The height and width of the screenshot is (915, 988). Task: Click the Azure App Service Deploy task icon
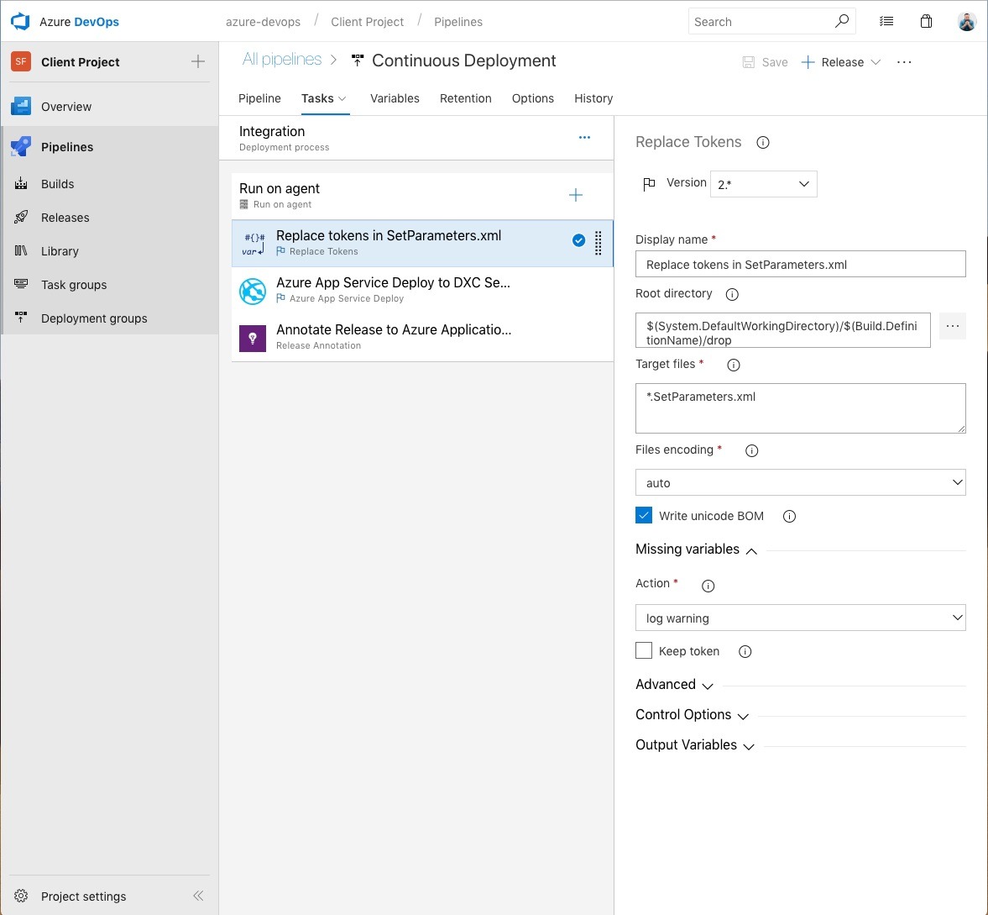click(x=253, y=291)
